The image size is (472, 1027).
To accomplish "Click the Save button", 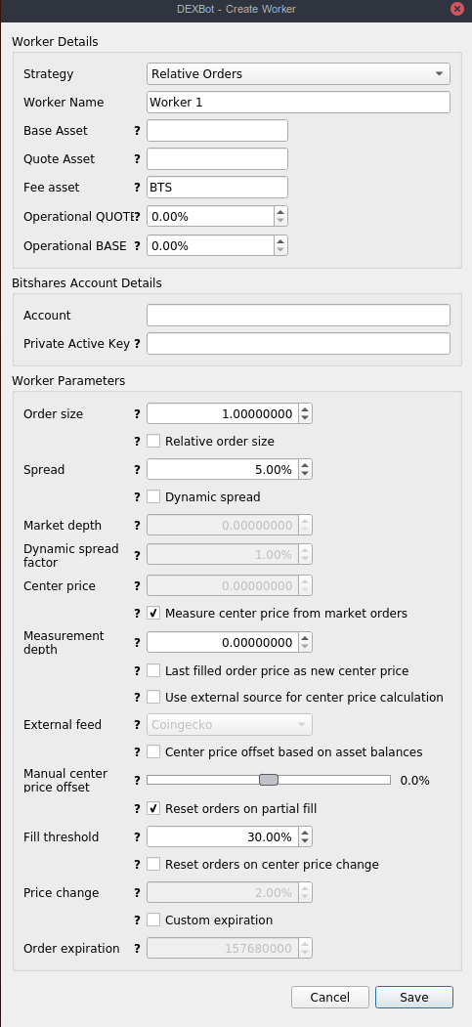I will (x=413, y=998).
